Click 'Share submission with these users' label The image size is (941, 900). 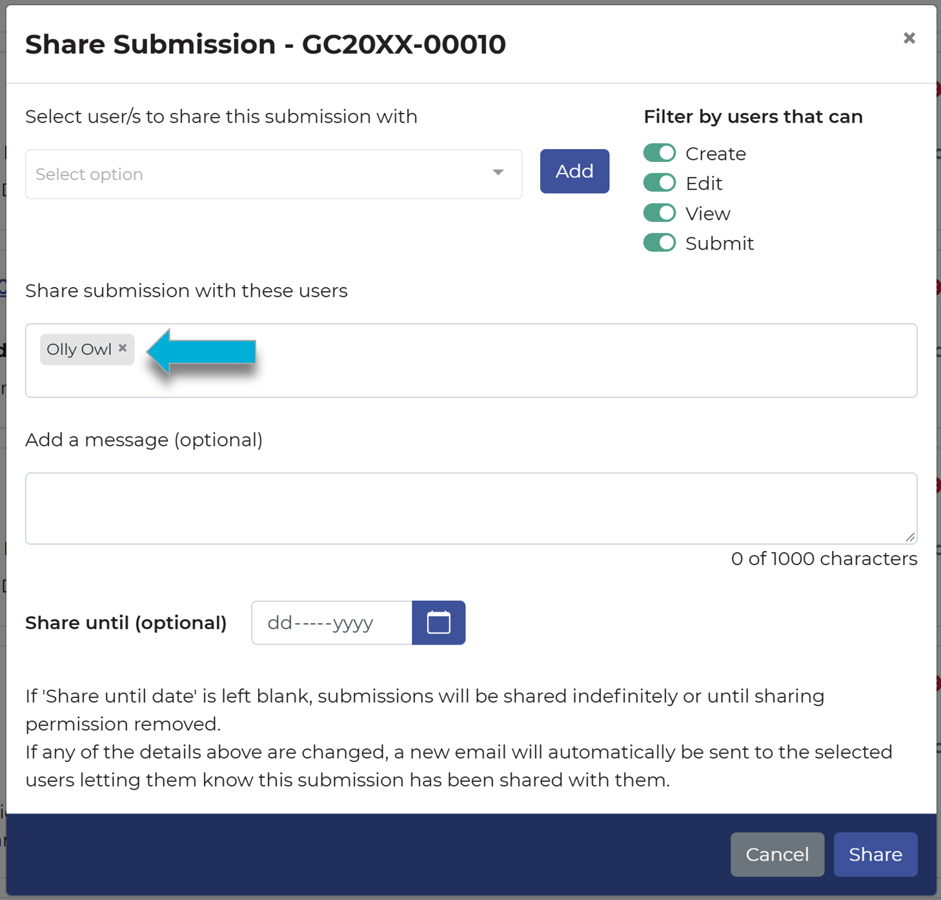187,291
